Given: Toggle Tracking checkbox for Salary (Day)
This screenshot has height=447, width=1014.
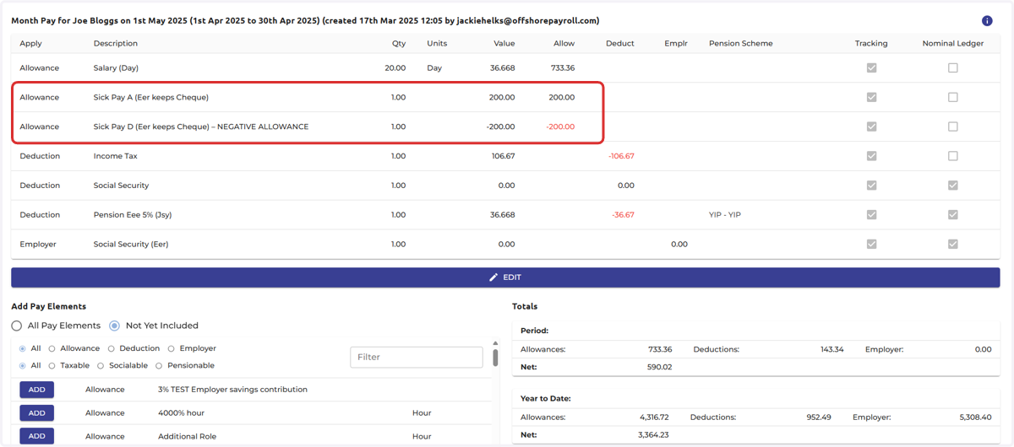Looking at the screenshot, I should point(871,68).
